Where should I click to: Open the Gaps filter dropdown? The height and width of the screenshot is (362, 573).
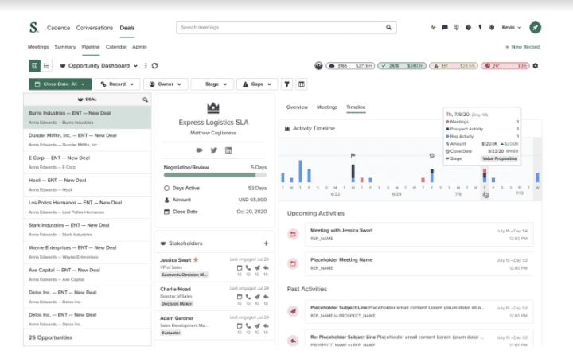[257, 84]
